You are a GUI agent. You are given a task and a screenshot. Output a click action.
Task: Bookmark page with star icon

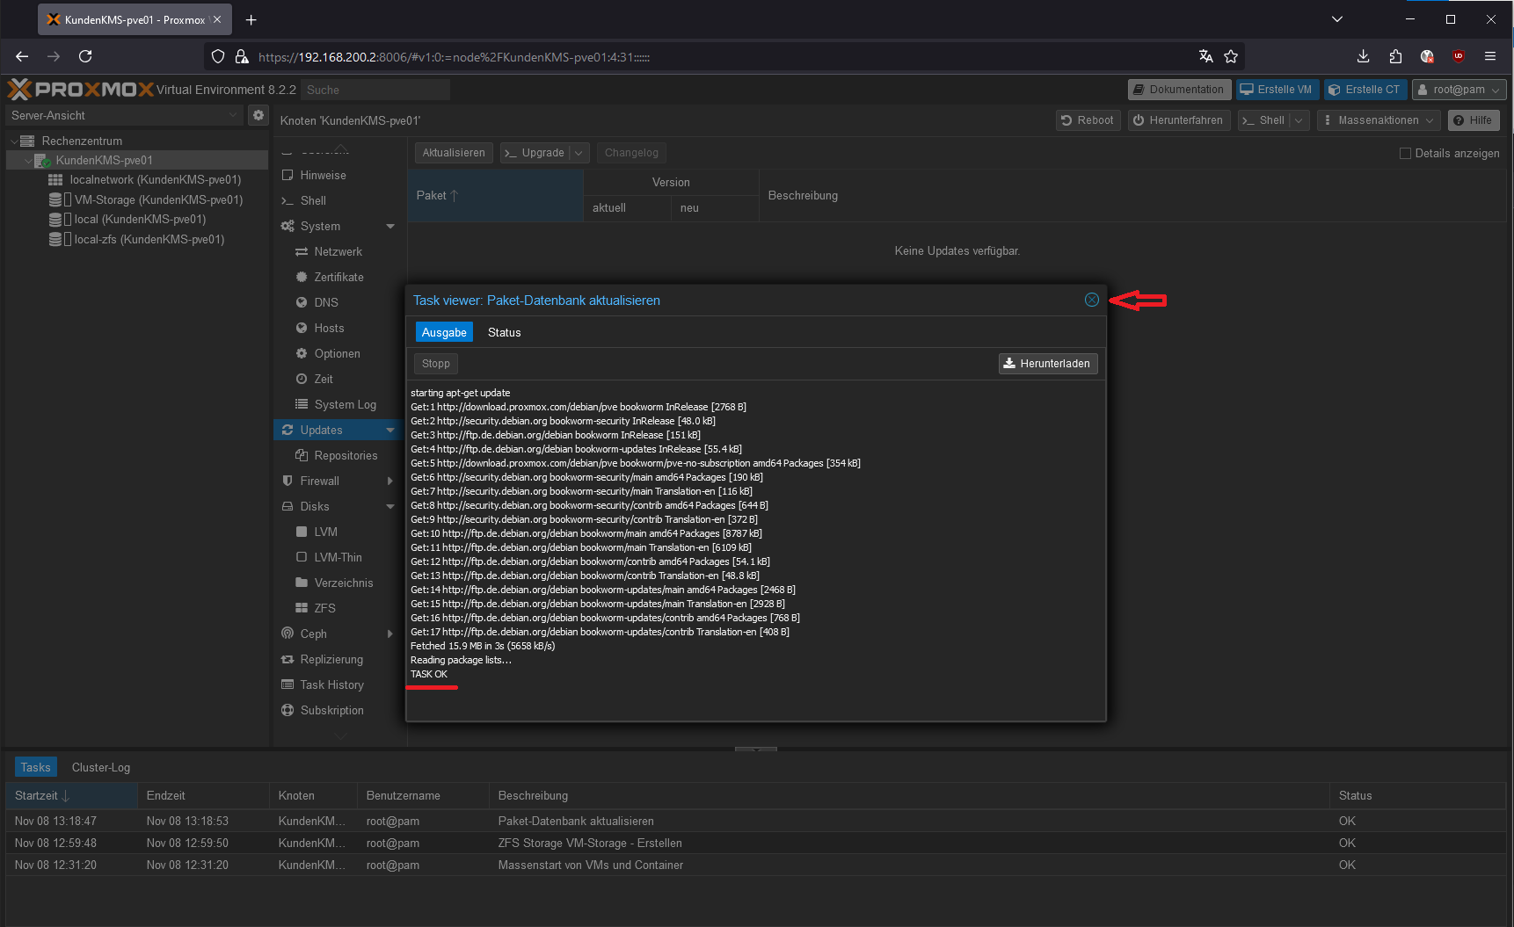(1231, 56)
